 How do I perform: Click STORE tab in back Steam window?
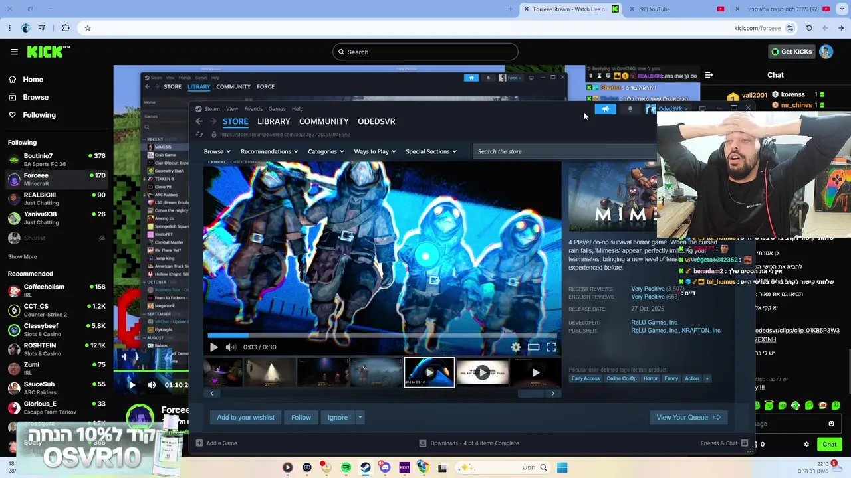coord(172,86)
